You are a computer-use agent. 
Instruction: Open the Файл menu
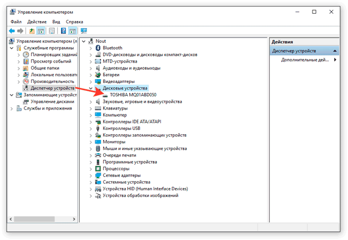pos(16,22)
